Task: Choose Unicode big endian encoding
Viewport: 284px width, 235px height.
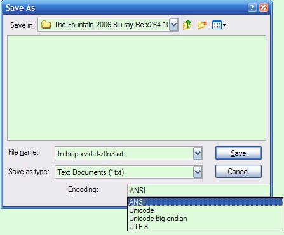Action: tap(205, 219)
